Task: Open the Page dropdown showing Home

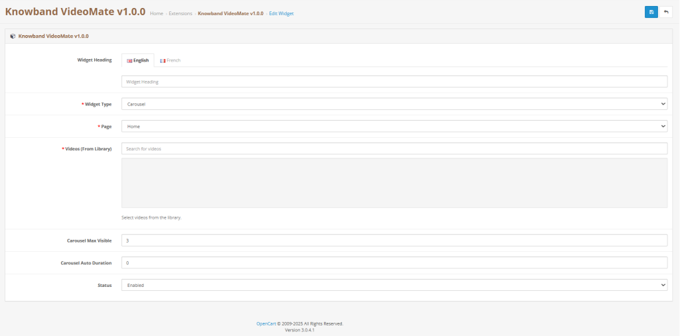Action: [x=394, y=127]
